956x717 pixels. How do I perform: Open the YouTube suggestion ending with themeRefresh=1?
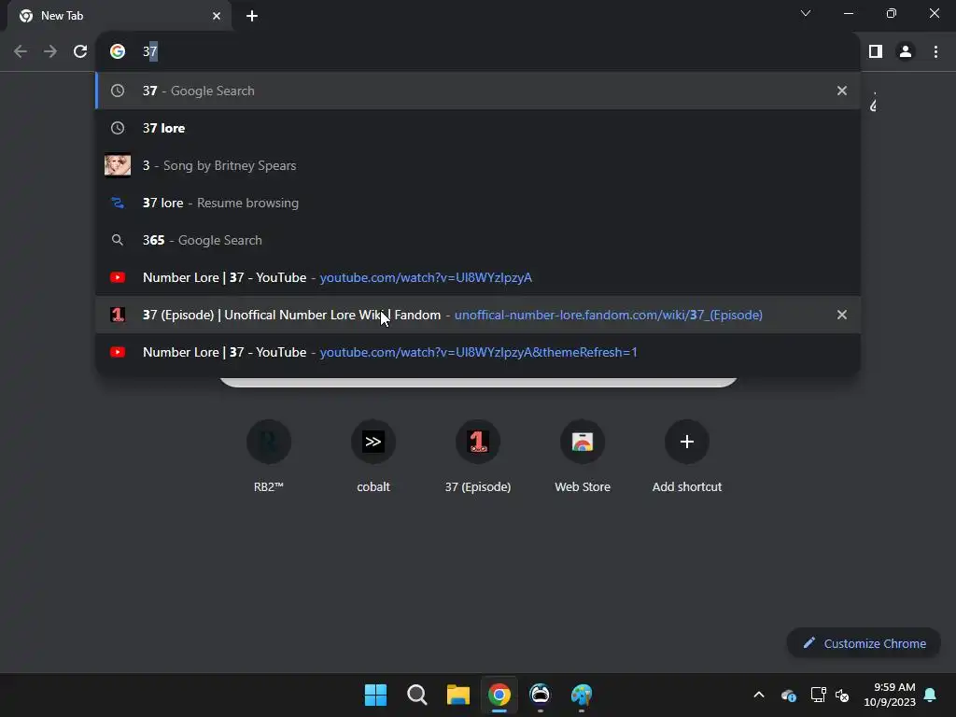(x=477, y=352)
